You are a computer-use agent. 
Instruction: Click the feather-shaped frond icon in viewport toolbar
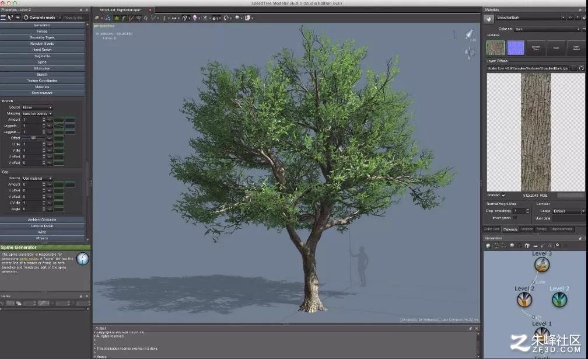(124, 18)
